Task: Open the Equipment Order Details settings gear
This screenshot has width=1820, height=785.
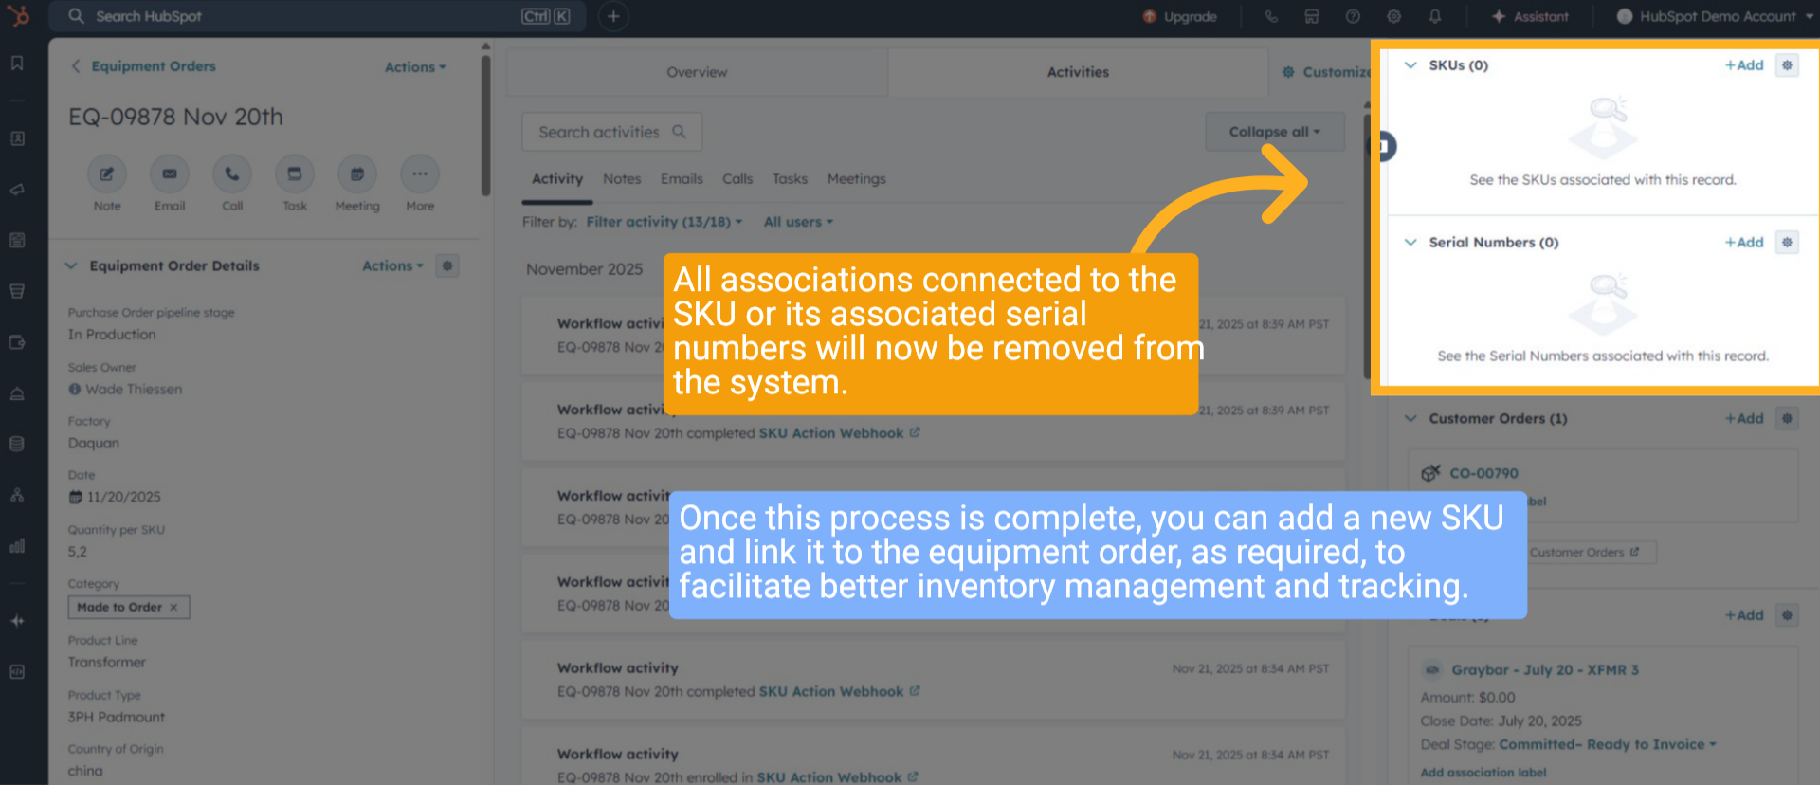Action: click(447, 265)
